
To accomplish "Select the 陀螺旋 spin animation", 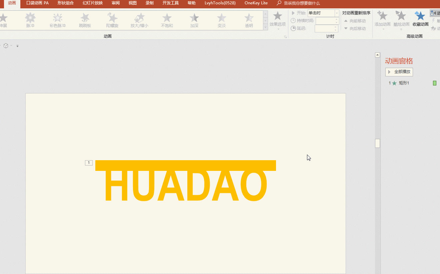I will pyautogui.click(x=112, y=20).
